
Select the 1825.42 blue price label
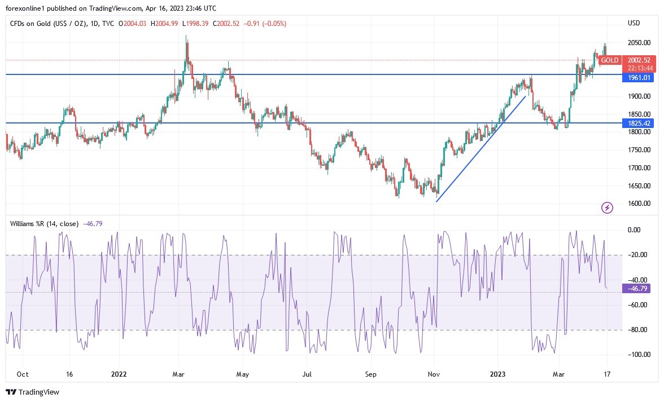click(x=639, y=123)
